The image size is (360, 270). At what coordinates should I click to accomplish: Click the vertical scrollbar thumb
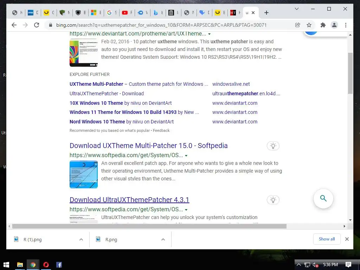click(350, 73)
